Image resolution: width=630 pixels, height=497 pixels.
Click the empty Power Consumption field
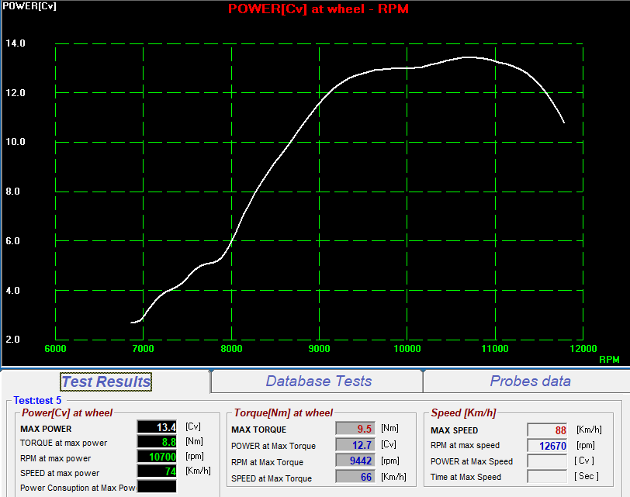pyautogui.click(x=157, y=487)
